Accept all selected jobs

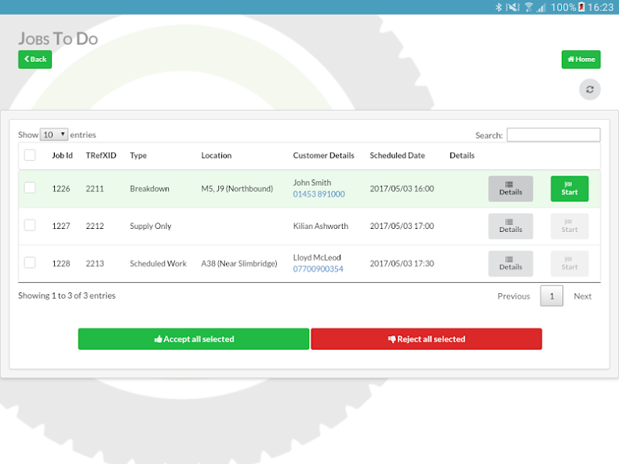point(194,339)
